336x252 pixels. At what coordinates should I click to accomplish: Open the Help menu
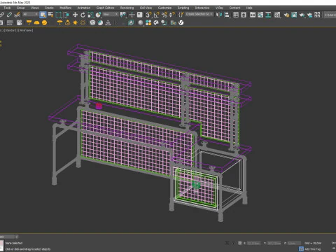[249, 8]
